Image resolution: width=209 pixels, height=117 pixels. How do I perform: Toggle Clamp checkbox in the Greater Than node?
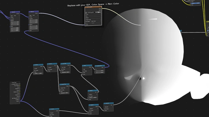61,90
